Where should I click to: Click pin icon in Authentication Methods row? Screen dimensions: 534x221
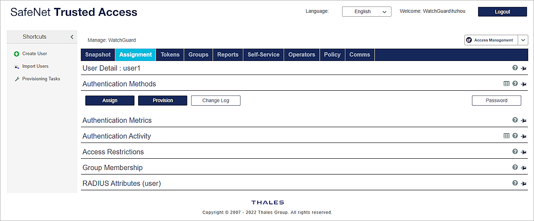point(523,84)
